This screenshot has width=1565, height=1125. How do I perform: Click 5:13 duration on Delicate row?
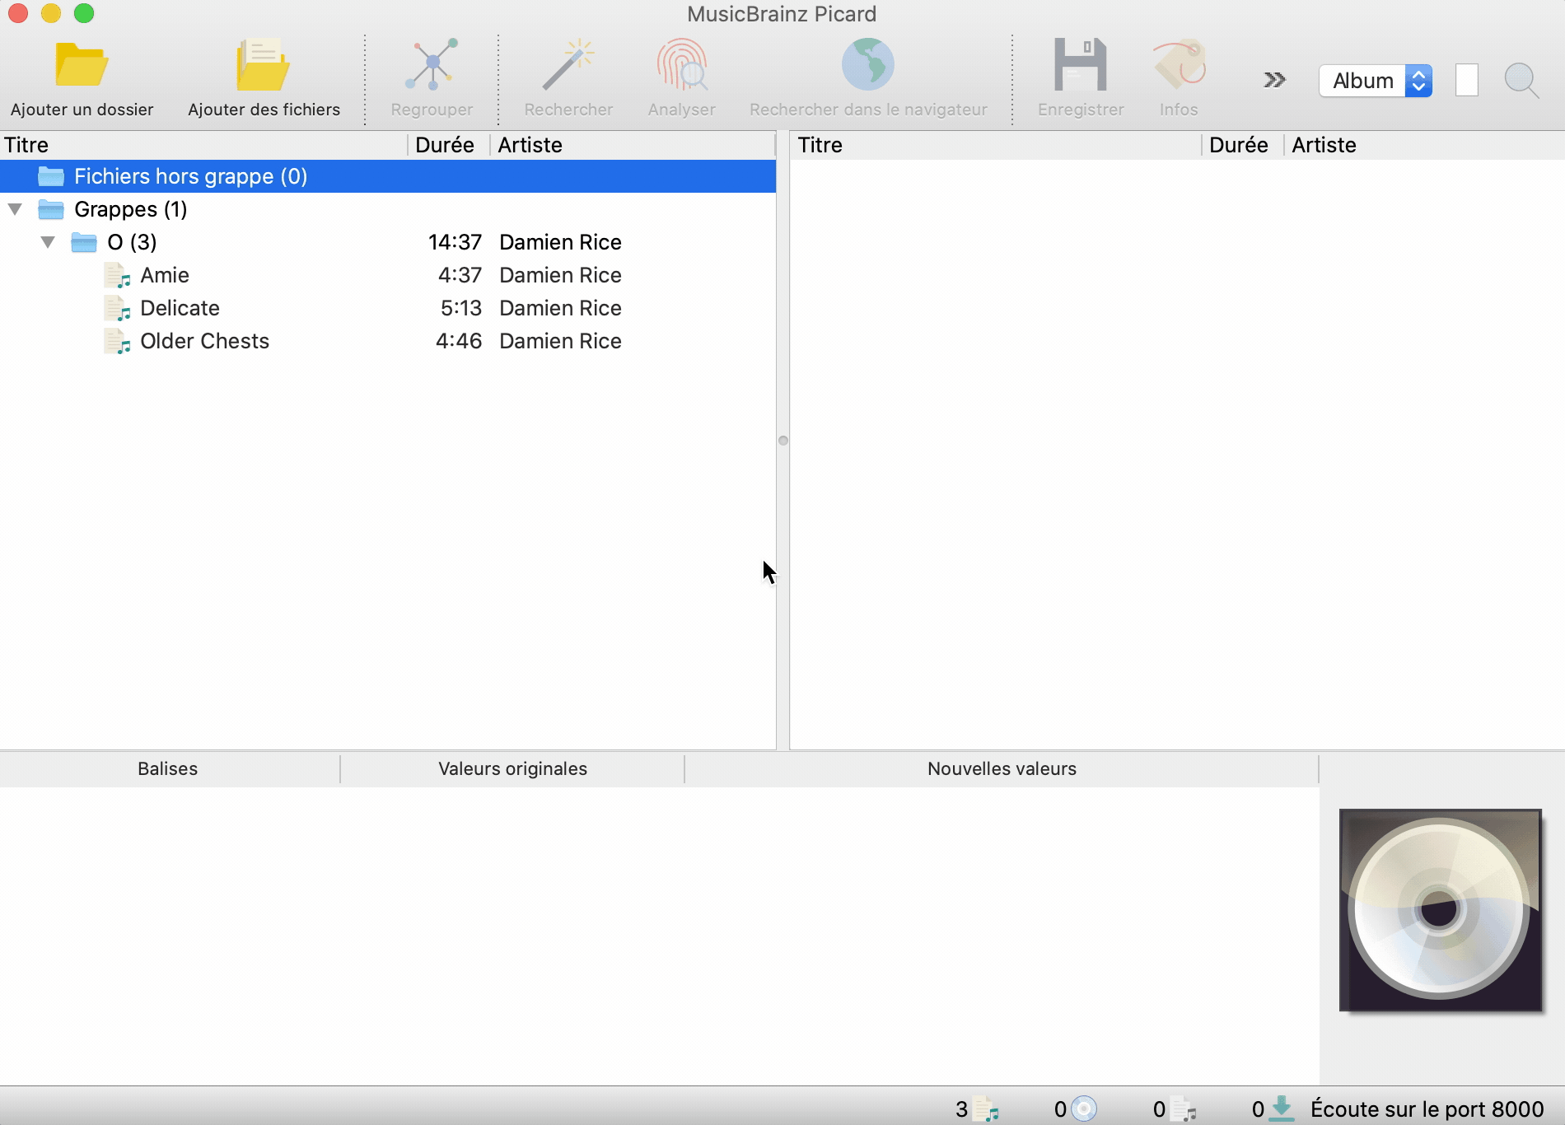pos(461,308)
